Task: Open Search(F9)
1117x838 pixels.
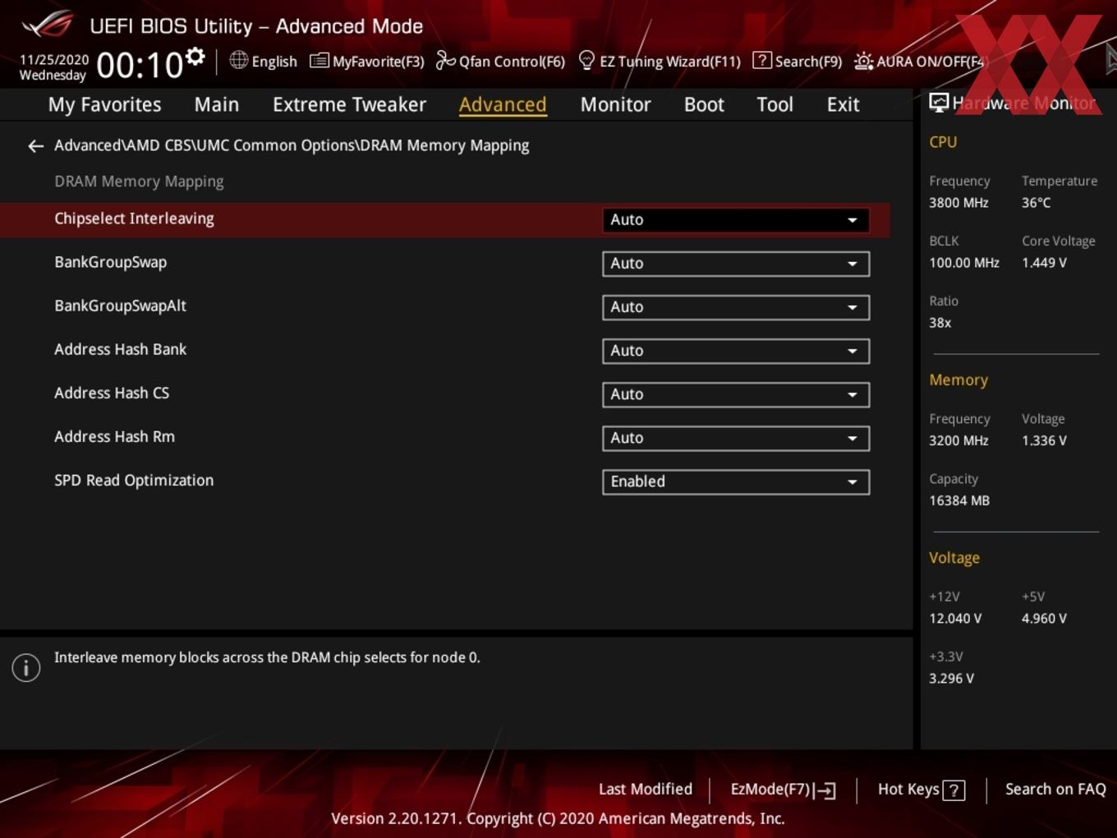Action: (798, 61)
